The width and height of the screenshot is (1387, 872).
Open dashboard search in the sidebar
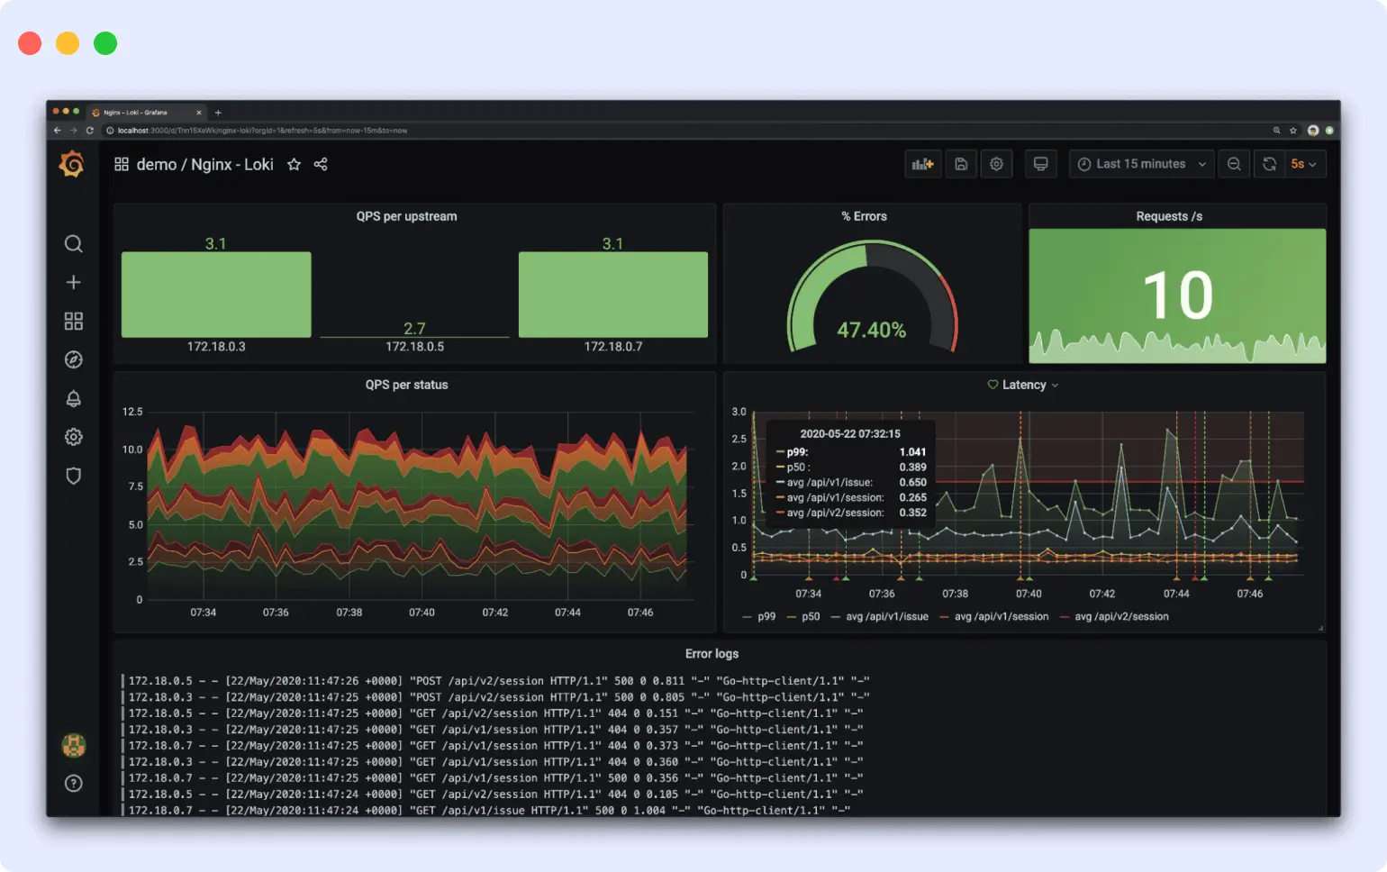click(x=74, y=244)
